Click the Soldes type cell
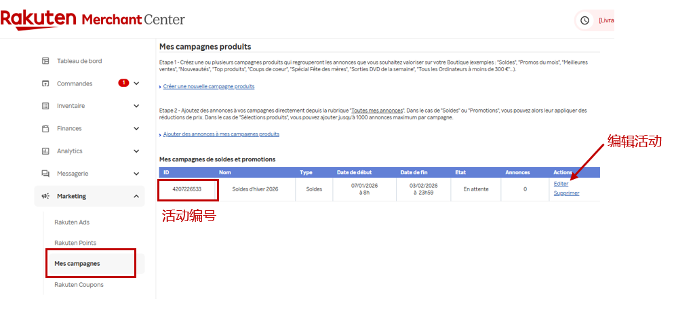Viewport: 674px width, 312px height. click(314, 189)
